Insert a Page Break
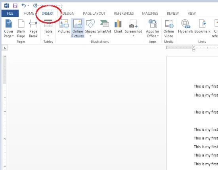 click(33, 29)
